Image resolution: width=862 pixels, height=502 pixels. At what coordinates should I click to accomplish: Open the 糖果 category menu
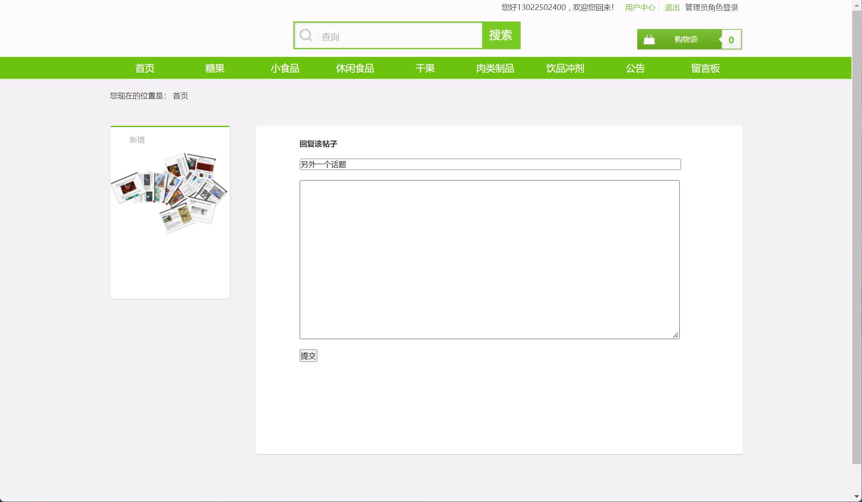[x=215, y=68]
